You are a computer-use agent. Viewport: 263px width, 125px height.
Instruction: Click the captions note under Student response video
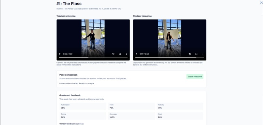pos(168,64)
